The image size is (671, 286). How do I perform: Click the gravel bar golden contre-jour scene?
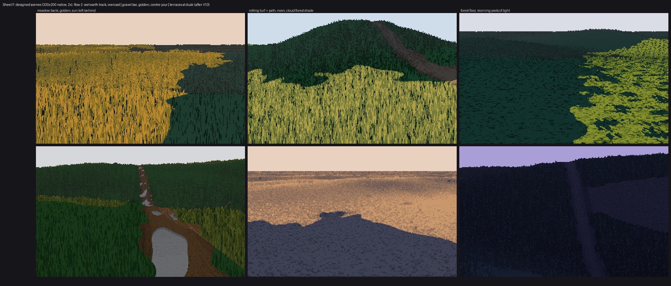tap(352, 212)
